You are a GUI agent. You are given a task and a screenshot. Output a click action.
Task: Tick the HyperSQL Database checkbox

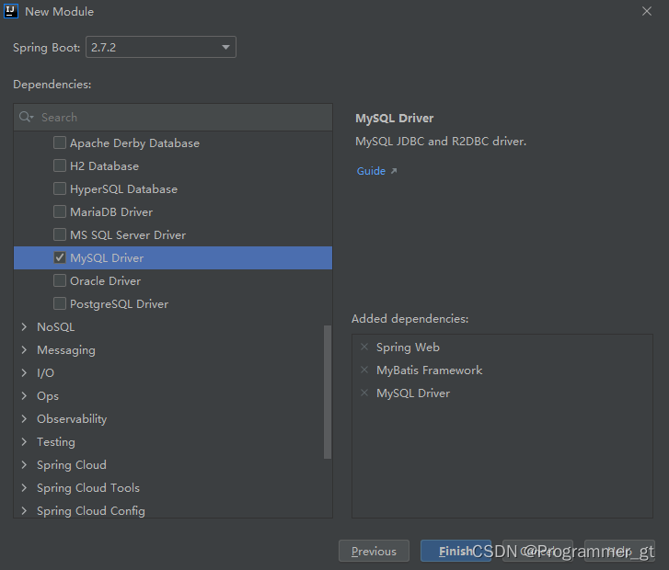point(60,188)
